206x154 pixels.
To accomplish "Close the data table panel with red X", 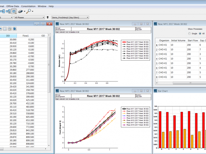I will (x=49, y=24).
